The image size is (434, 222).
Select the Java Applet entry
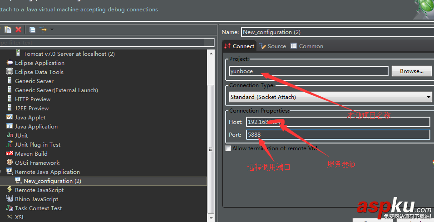pyautogui.click(x=30, y=118)
